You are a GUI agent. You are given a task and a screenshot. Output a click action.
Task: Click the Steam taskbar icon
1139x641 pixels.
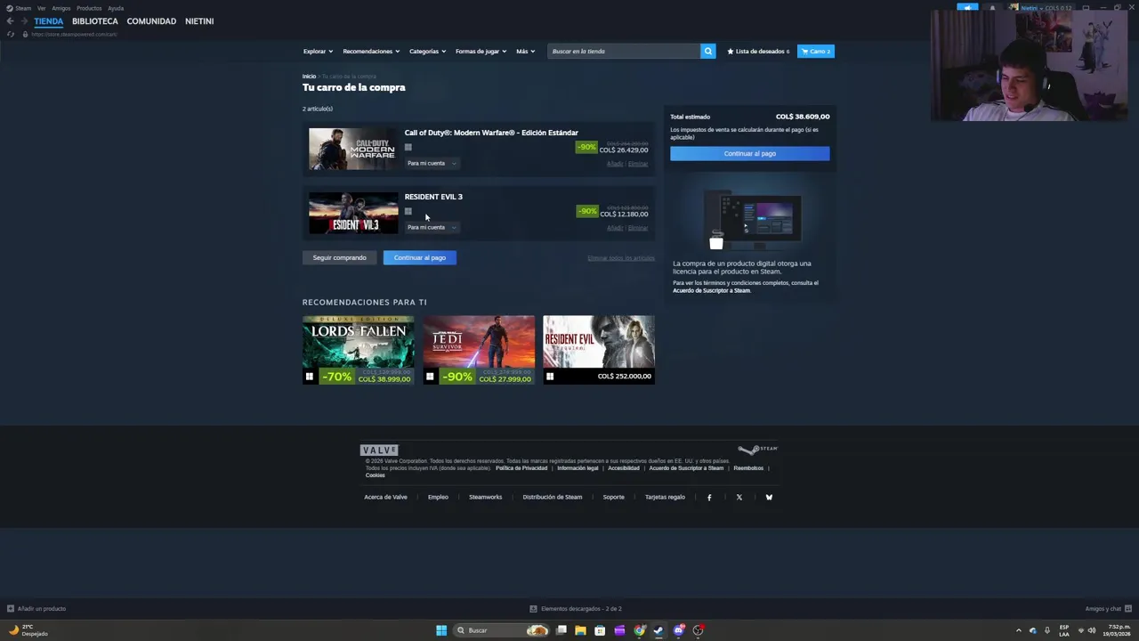[658, 630]
